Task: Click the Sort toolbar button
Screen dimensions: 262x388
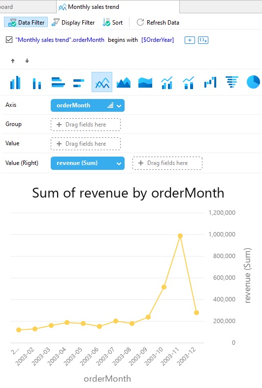Action: click(x=113, y=23)
